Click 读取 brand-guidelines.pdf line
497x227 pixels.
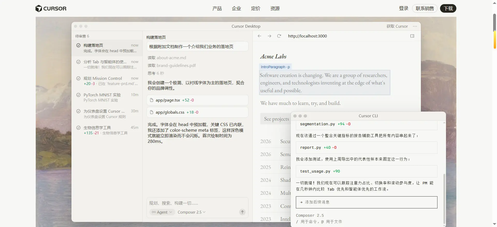click(x=172, y=66)
